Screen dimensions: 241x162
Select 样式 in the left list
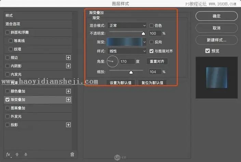pos(38,16)
